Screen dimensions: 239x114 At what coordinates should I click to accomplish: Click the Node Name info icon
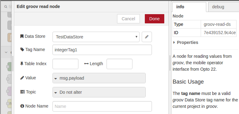[x=22, y=106]
